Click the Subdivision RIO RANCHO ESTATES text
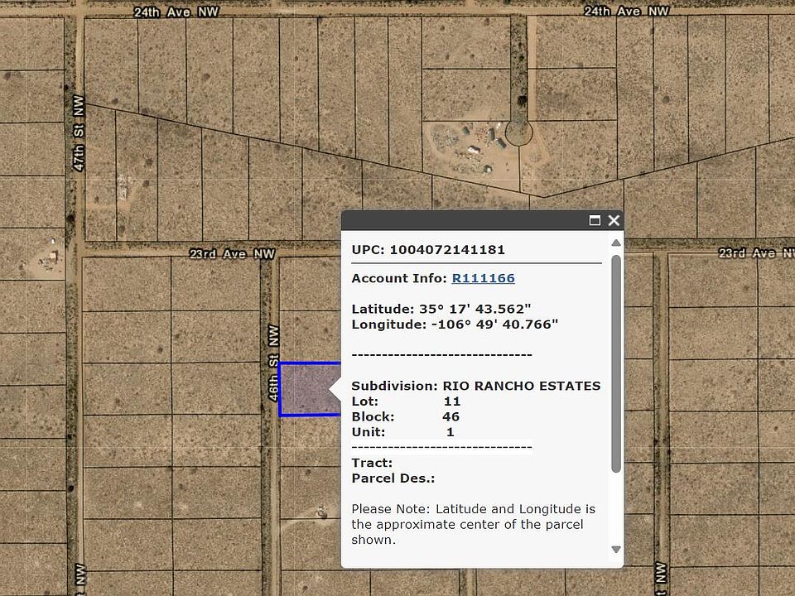 (x=475, y=386)
